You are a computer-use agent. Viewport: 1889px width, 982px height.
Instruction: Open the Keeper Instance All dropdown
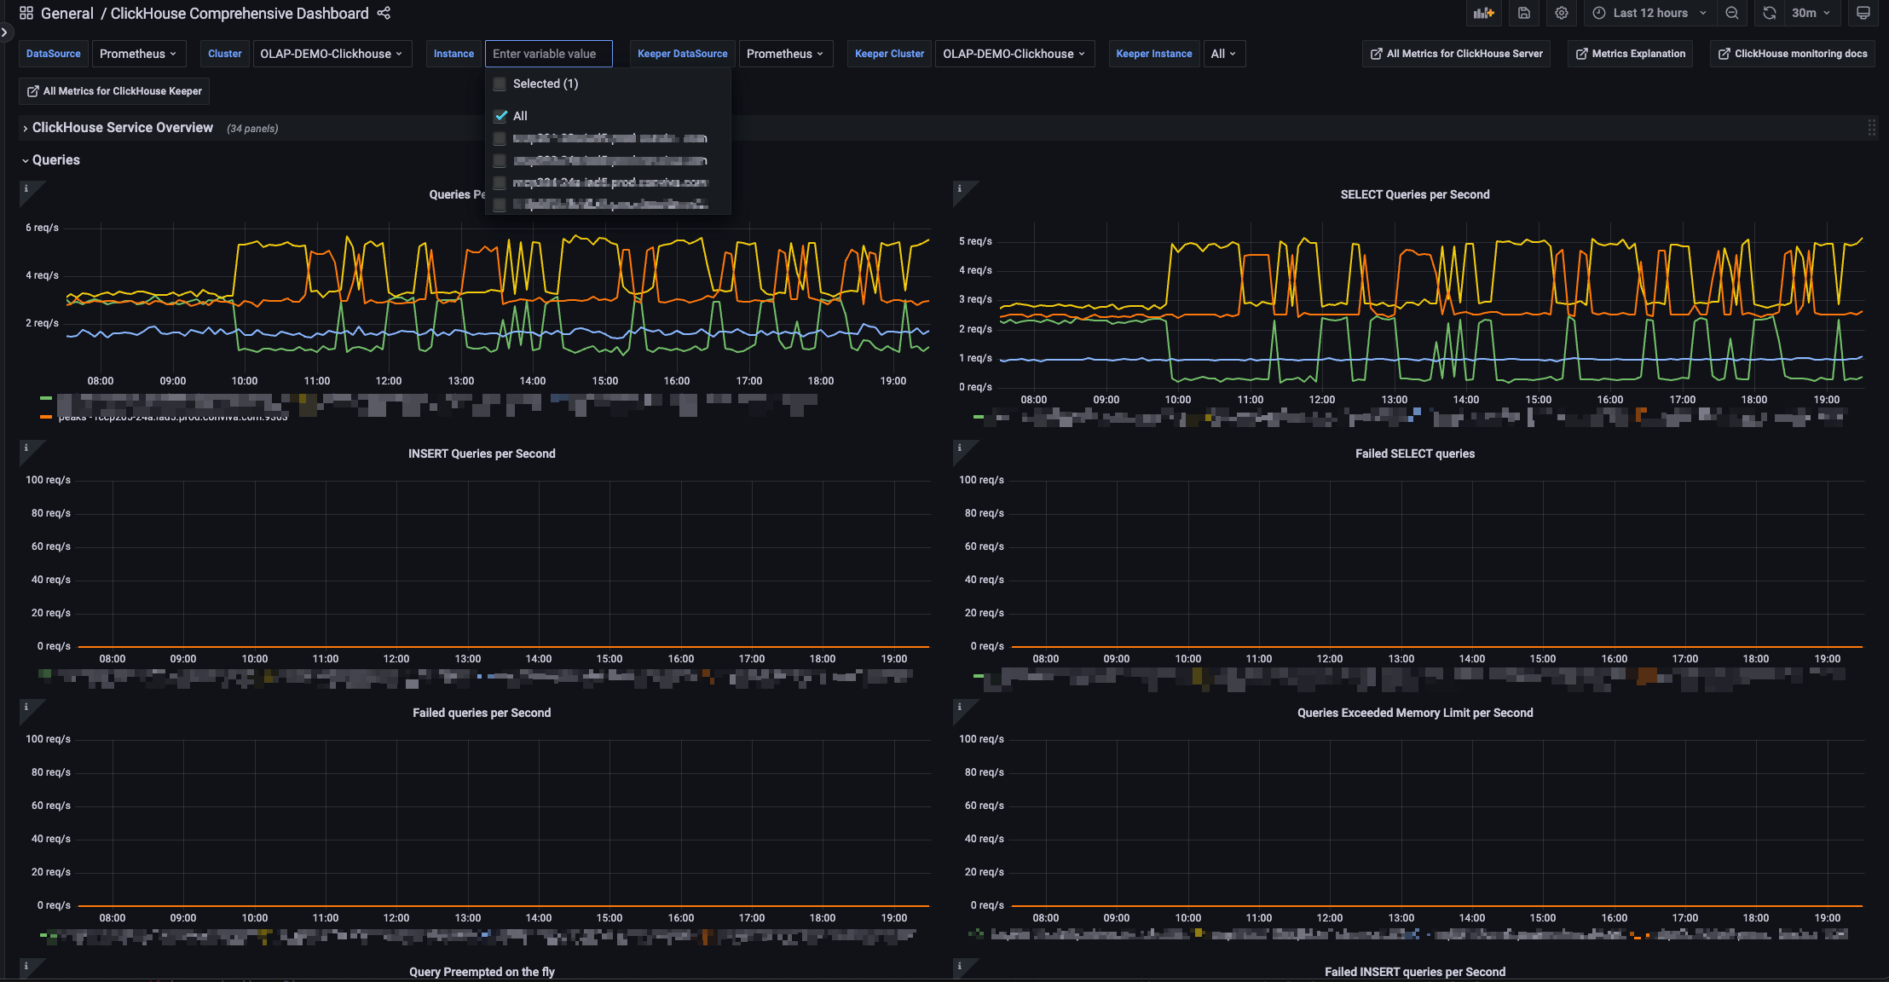click(1223, 54)
